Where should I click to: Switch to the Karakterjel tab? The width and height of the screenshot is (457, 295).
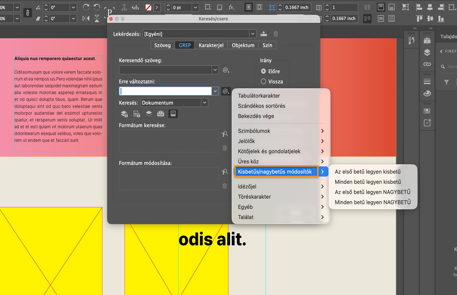pos(211,45)
